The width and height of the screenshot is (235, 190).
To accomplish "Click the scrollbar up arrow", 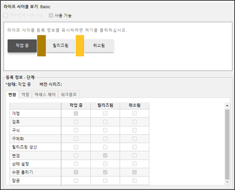I will point(227,105).
